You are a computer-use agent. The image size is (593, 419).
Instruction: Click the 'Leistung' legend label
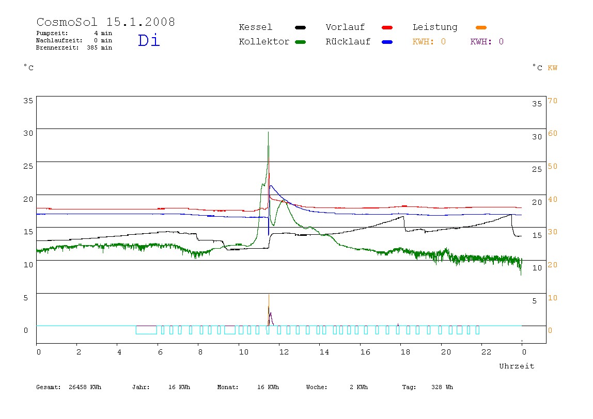pos(435,27)
